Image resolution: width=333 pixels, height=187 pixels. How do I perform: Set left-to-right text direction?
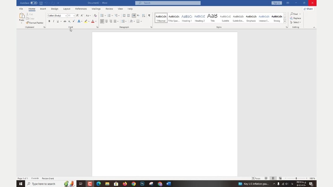[134, 16]
